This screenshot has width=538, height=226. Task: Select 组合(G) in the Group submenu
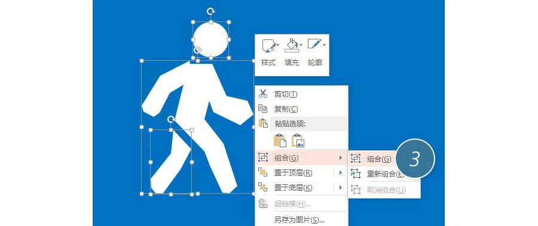click(x=379, y=159)
